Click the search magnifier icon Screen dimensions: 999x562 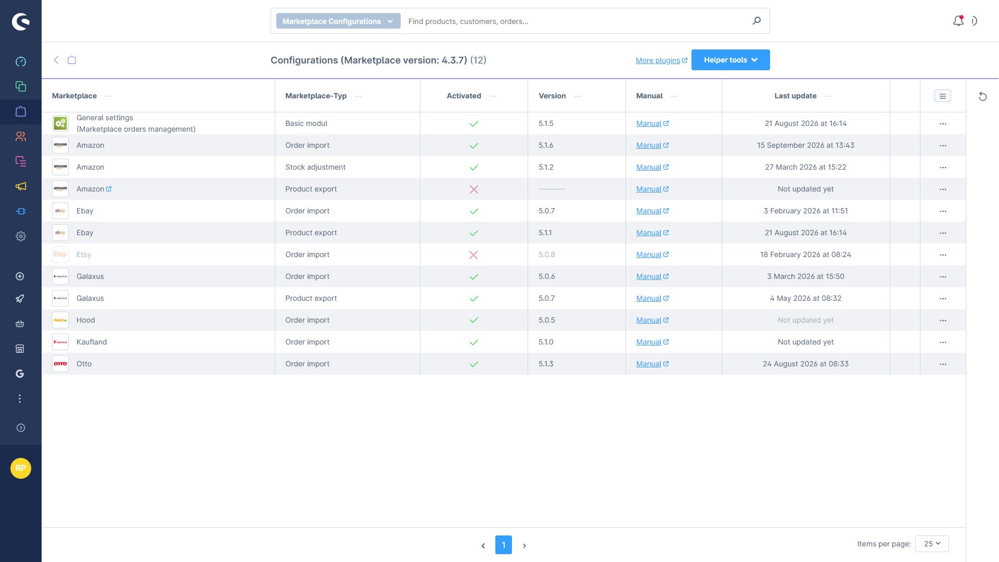pos(757,21)
